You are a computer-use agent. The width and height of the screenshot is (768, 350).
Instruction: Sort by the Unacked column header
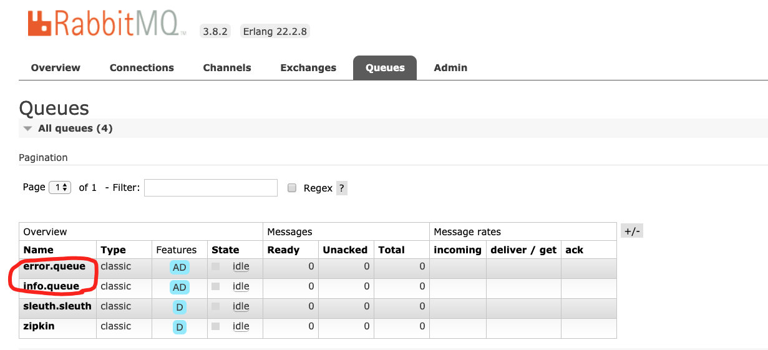click(345, 250)
